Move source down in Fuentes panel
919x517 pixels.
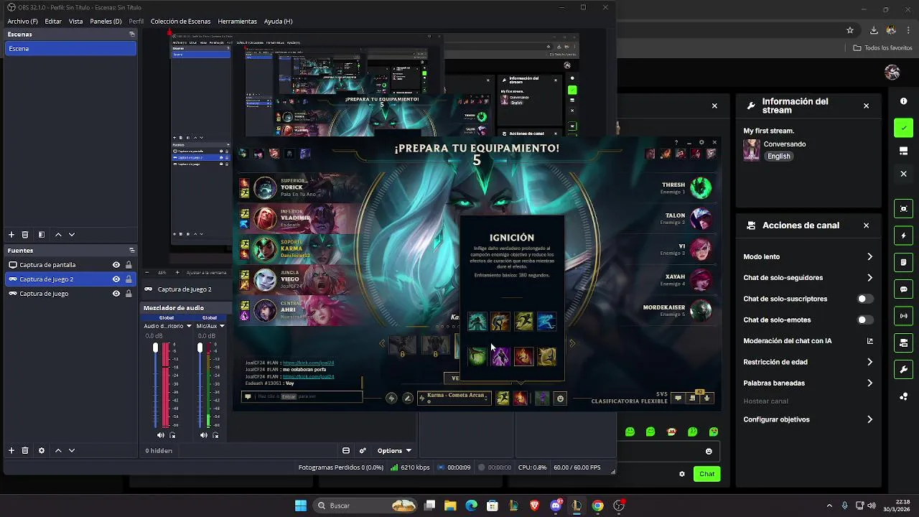(72, 451)
